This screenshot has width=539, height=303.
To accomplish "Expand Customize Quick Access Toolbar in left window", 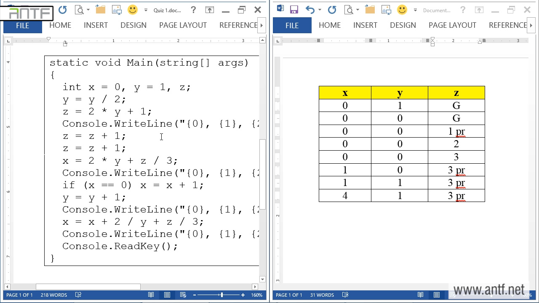I will [146, 10].
